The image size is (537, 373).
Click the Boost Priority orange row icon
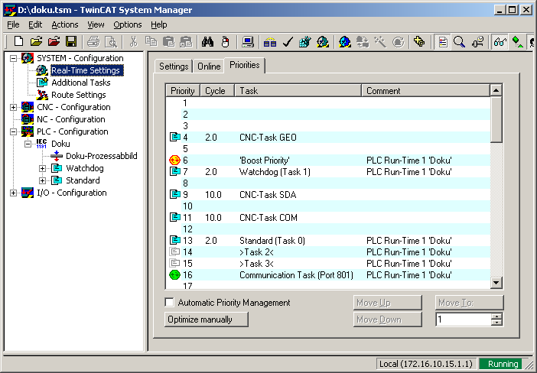click(x=174, y=161)
